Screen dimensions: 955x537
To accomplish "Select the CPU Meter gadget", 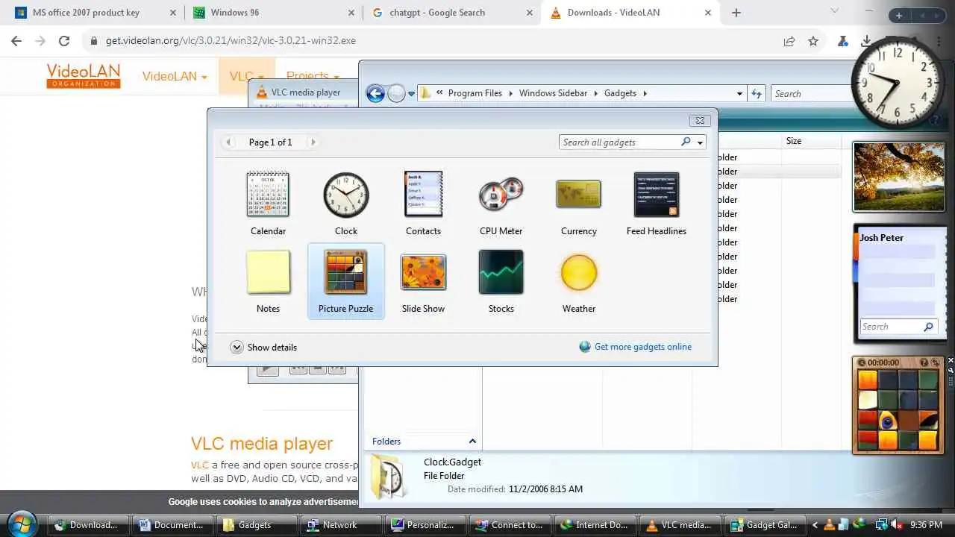I will [x=501, y=195].
